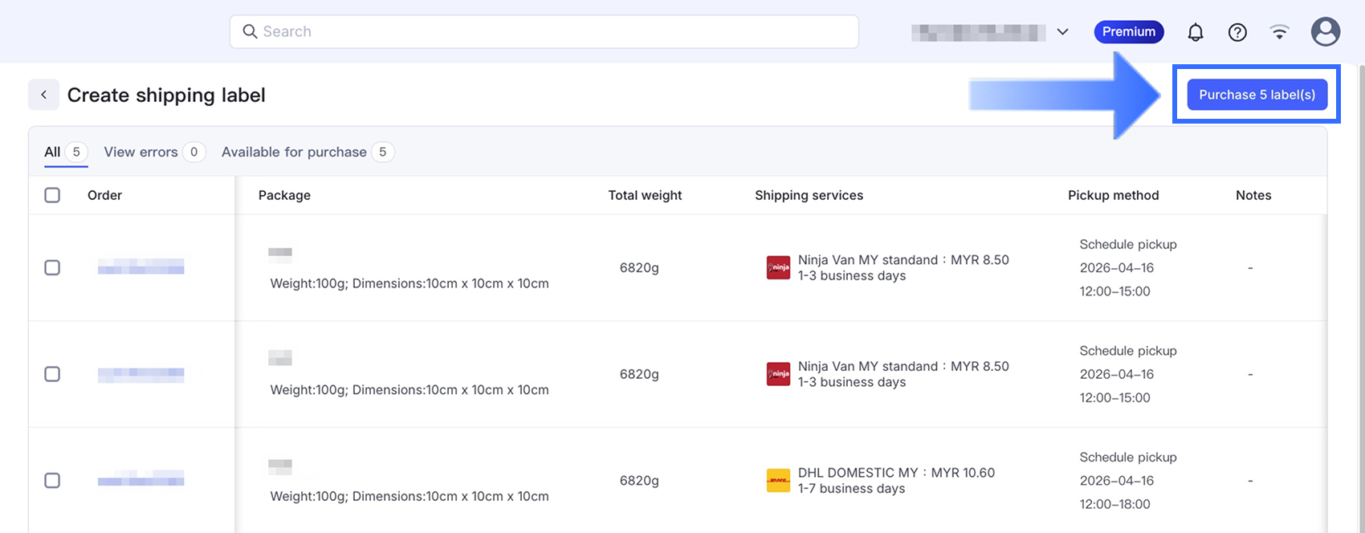
Task: Click the Ninja Van logo in first row
Action: coord(778,268)
